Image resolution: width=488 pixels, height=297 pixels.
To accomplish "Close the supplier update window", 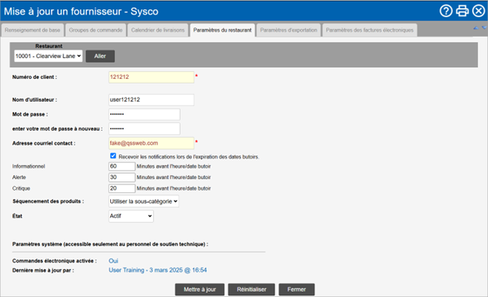I will pos(479,11).
